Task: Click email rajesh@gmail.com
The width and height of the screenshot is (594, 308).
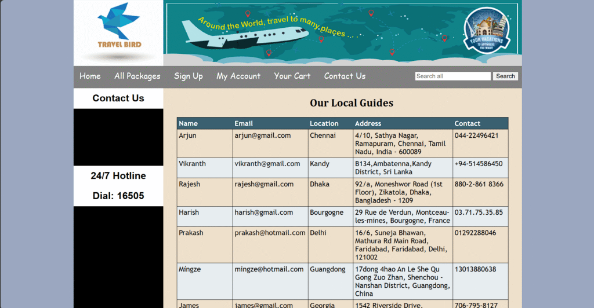Action: [264, 184]
